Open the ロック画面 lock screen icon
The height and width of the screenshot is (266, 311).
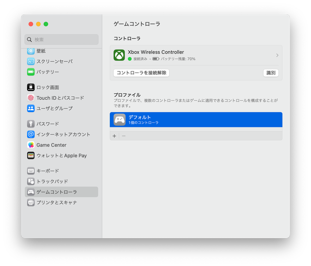pyautogui.click(x=31, y=88)
